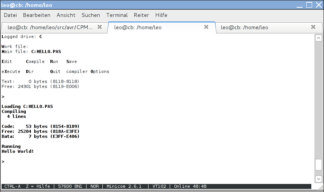Click the vertical scrollbar thumb
Viewport: 324px width, 192px height.
click(x=319, y=165)
